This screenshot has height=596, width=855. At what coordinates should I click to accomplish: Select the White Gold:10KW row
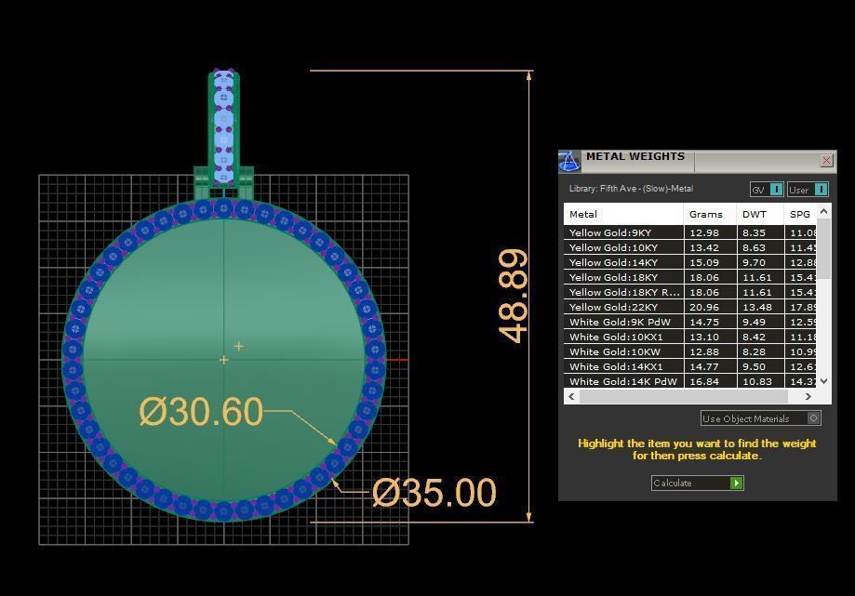689,352
